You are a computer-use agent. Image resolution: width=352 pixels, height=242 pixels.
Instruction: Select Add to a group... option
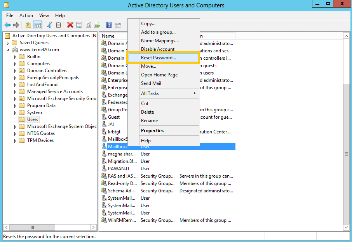pos(164,32)
